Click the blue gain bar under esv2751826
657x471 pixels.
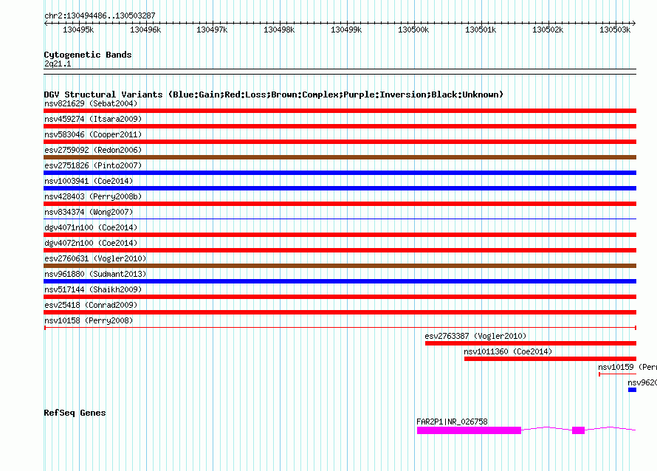[340, 173]
